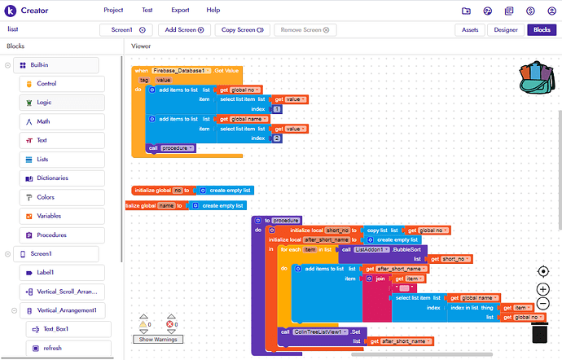Open the project folder icon in header
Image resolution: width=562 pixels, height=360 pixels.
[466, 11]
